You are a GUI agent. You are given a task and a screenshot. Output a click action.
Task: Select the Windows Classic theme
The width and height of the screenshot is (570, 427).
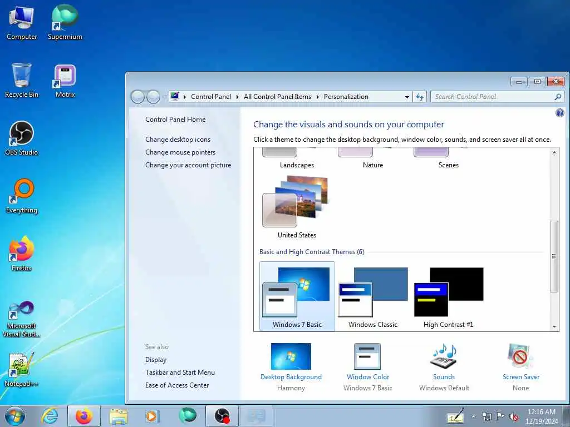[373, 296]
